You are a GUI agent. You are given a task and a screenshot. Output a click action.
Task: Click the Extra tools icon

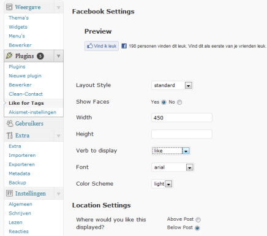(x=9, y=135)
